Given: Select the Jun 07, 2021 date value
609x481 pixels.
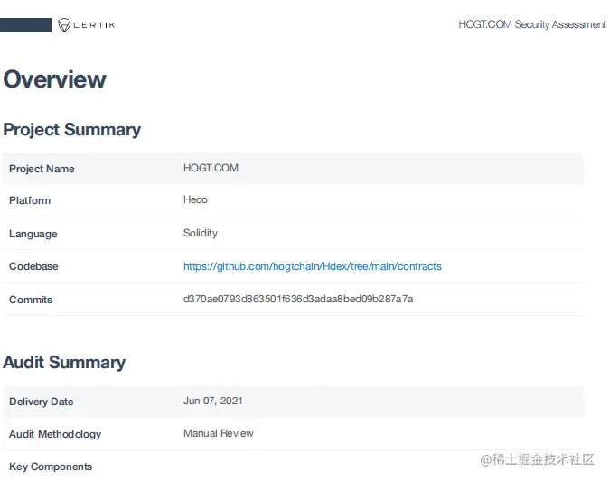Looking at the screenshot, I should (213, 401).
